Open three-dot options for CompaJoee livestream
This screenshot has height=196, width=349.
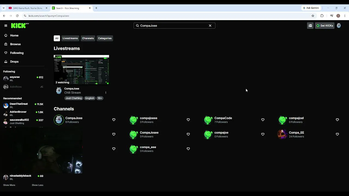click(106, 93)
